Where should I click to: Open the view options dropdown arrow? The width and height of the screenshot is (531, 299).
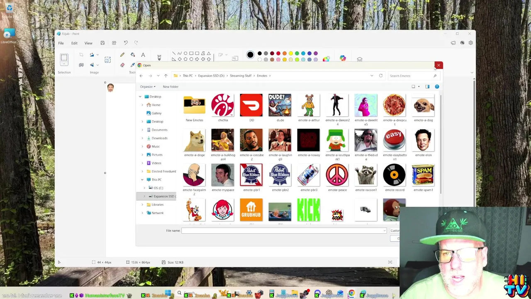tap(419, 86)
